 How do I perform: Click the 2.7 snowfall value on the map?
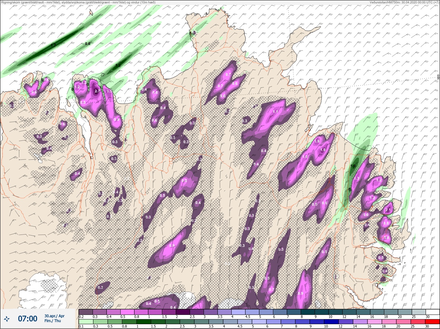click(97, 91)
